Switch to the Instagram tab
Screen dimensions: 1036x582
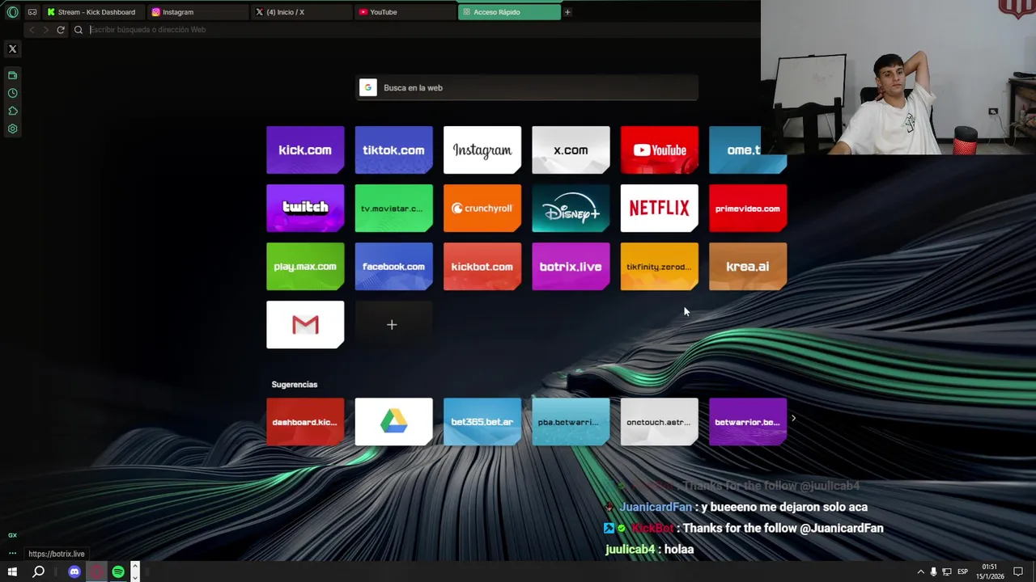(198, 12)
